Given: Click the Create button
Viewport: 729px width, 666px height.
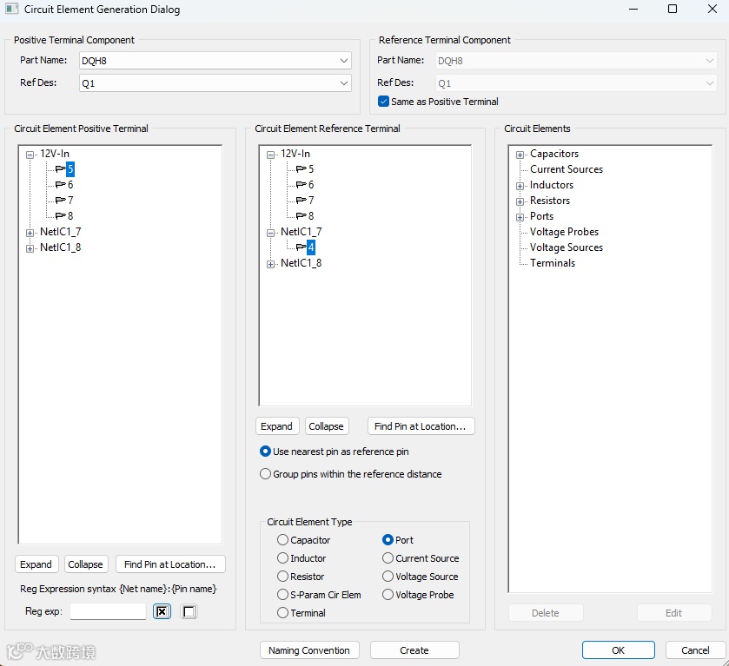Looking at the screenshot, I should [414, 650].
